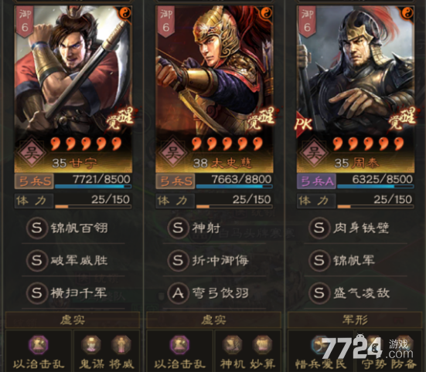Open Gan Ning's hero portrait card
This screenshot has height=372, width=426.
tap(73, 89)
